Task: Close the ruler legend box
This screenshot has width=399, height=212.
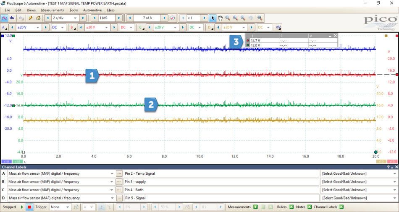Action: click(336, 36)
